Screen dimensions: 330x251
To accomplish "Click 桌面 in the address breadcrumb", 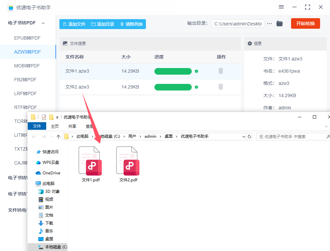I will [169, 136].
